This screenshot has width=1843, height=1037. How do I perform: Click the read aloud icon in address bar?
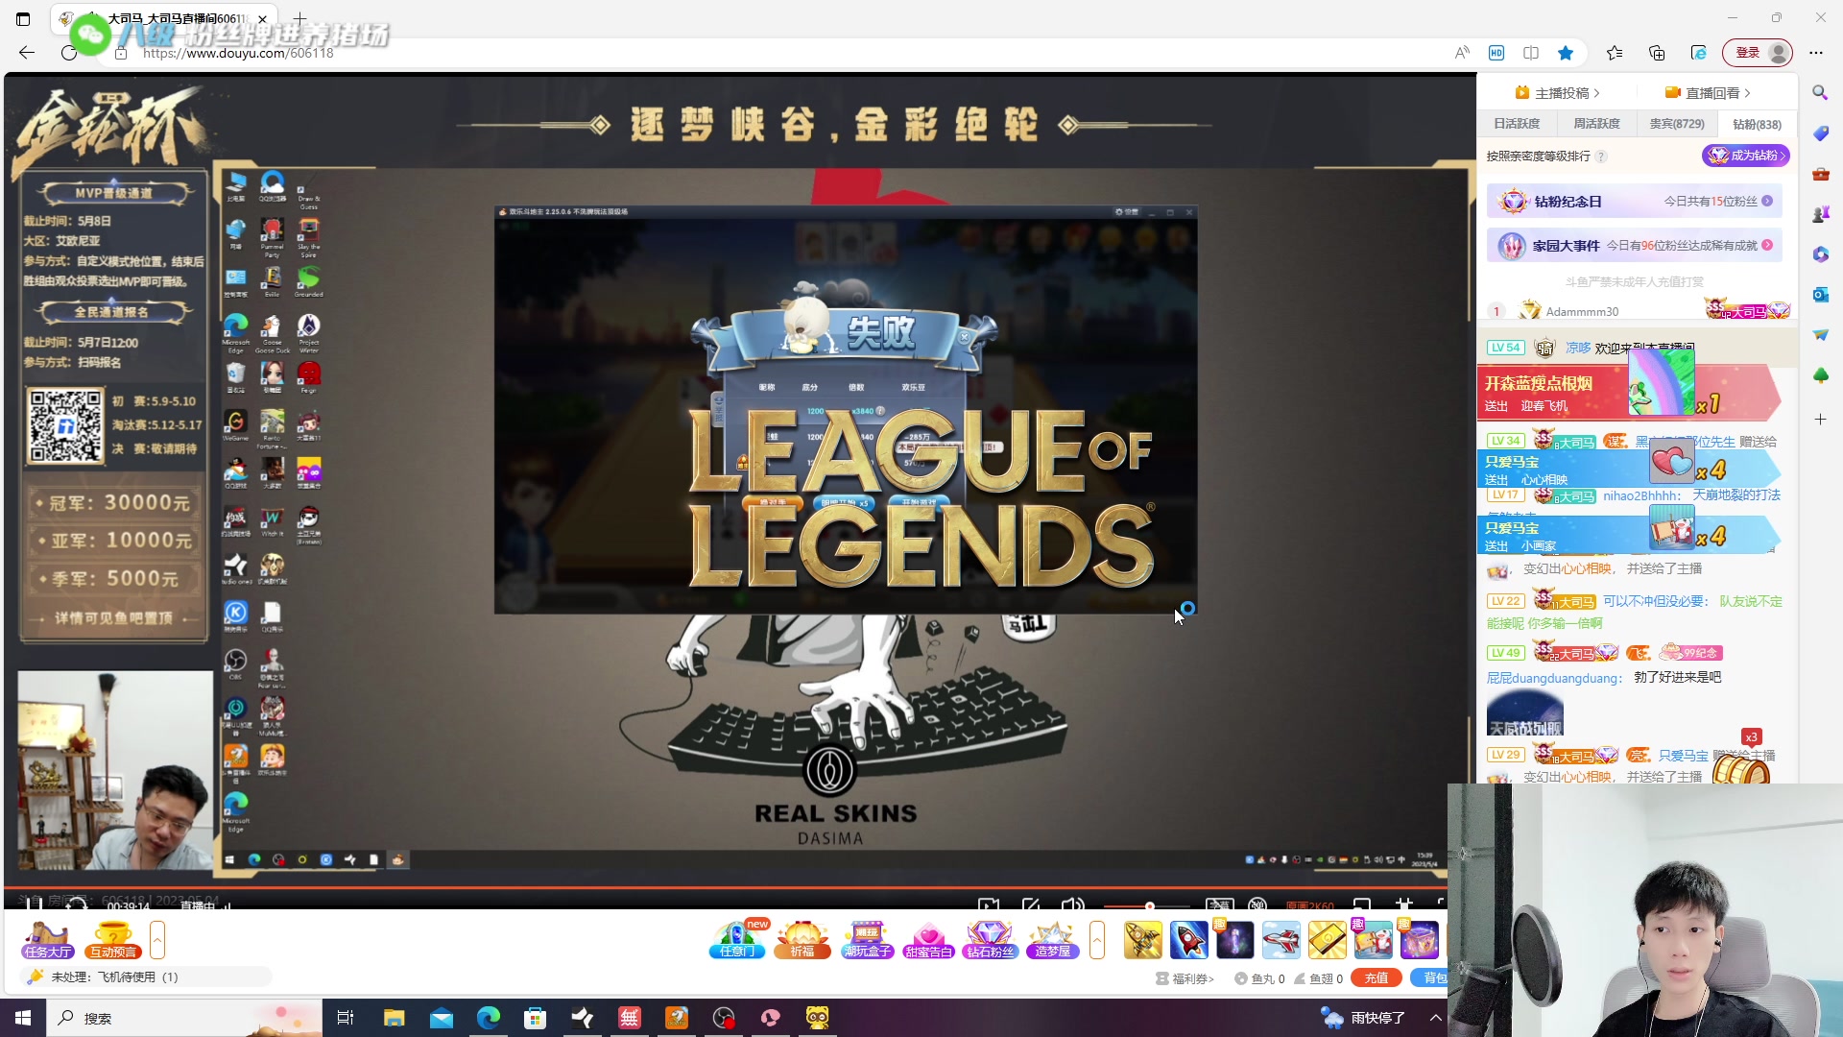pyautogui.click(x=1462, y=53)
